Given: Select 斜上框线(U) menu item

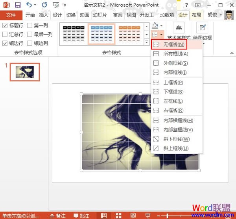Looking at the screenshot, I should [x=177, y=148].
